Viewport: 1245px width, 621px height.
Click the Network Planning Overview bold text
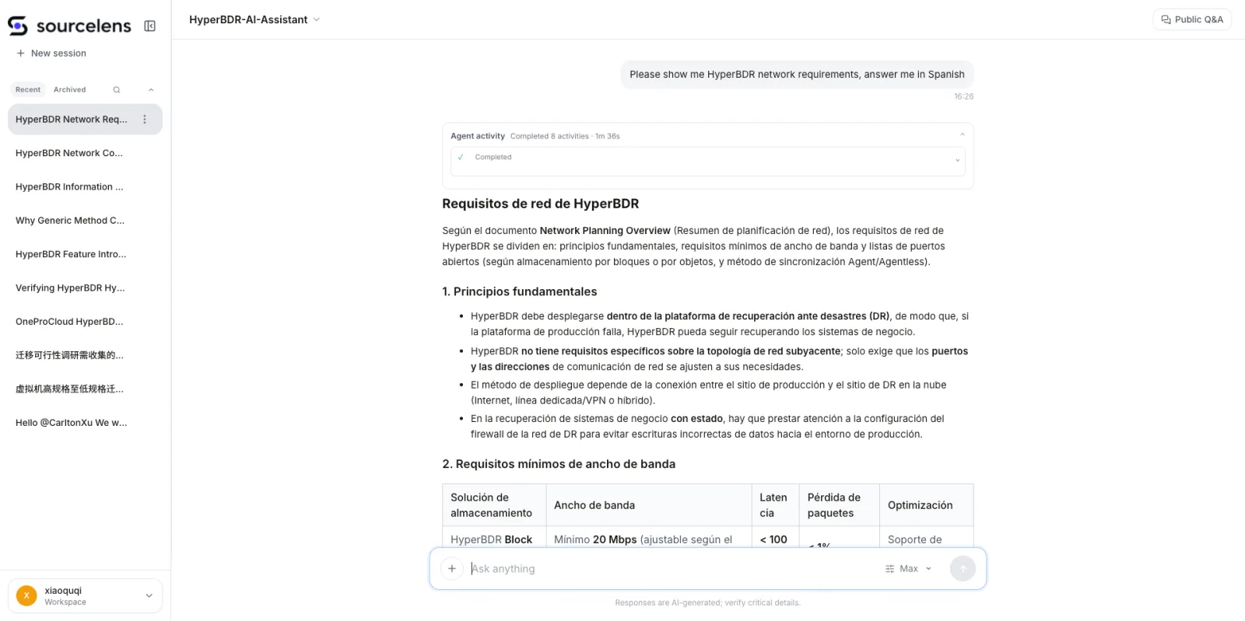[x=605, y=231]
